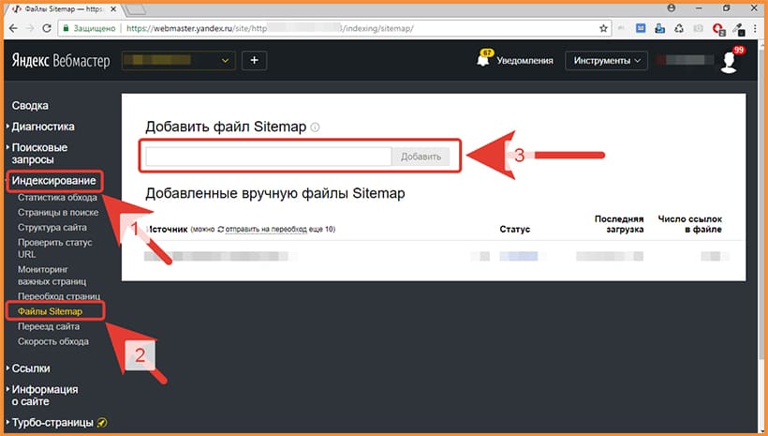Open the Инструменты dropdown
This screenshot has height=436, width=768.
point(606,60)
